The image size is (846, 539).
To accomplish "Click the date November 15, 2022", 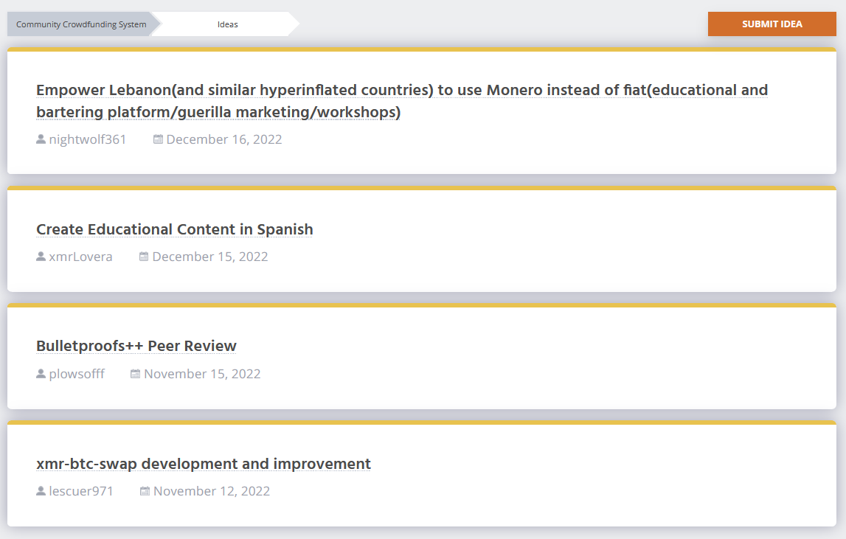I will pyautogui.click(x=202, y=373).
